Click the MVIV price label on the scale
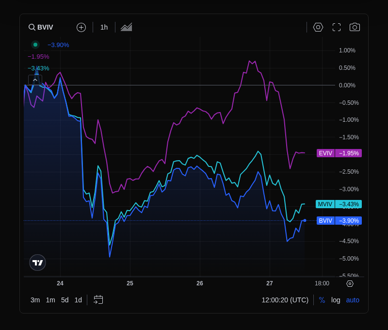The image size is (388, 330). (339, 204)
